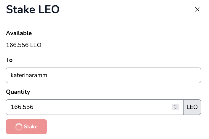The image size is (209, 139).
Task: Click the Available label
Action: click(x=19, y=33)
